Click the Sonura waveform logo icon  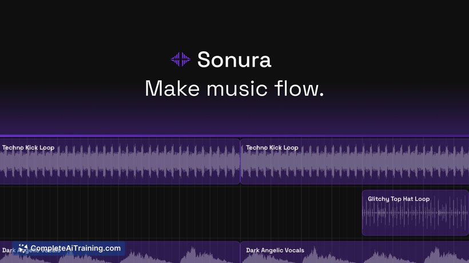pos(180,59)
